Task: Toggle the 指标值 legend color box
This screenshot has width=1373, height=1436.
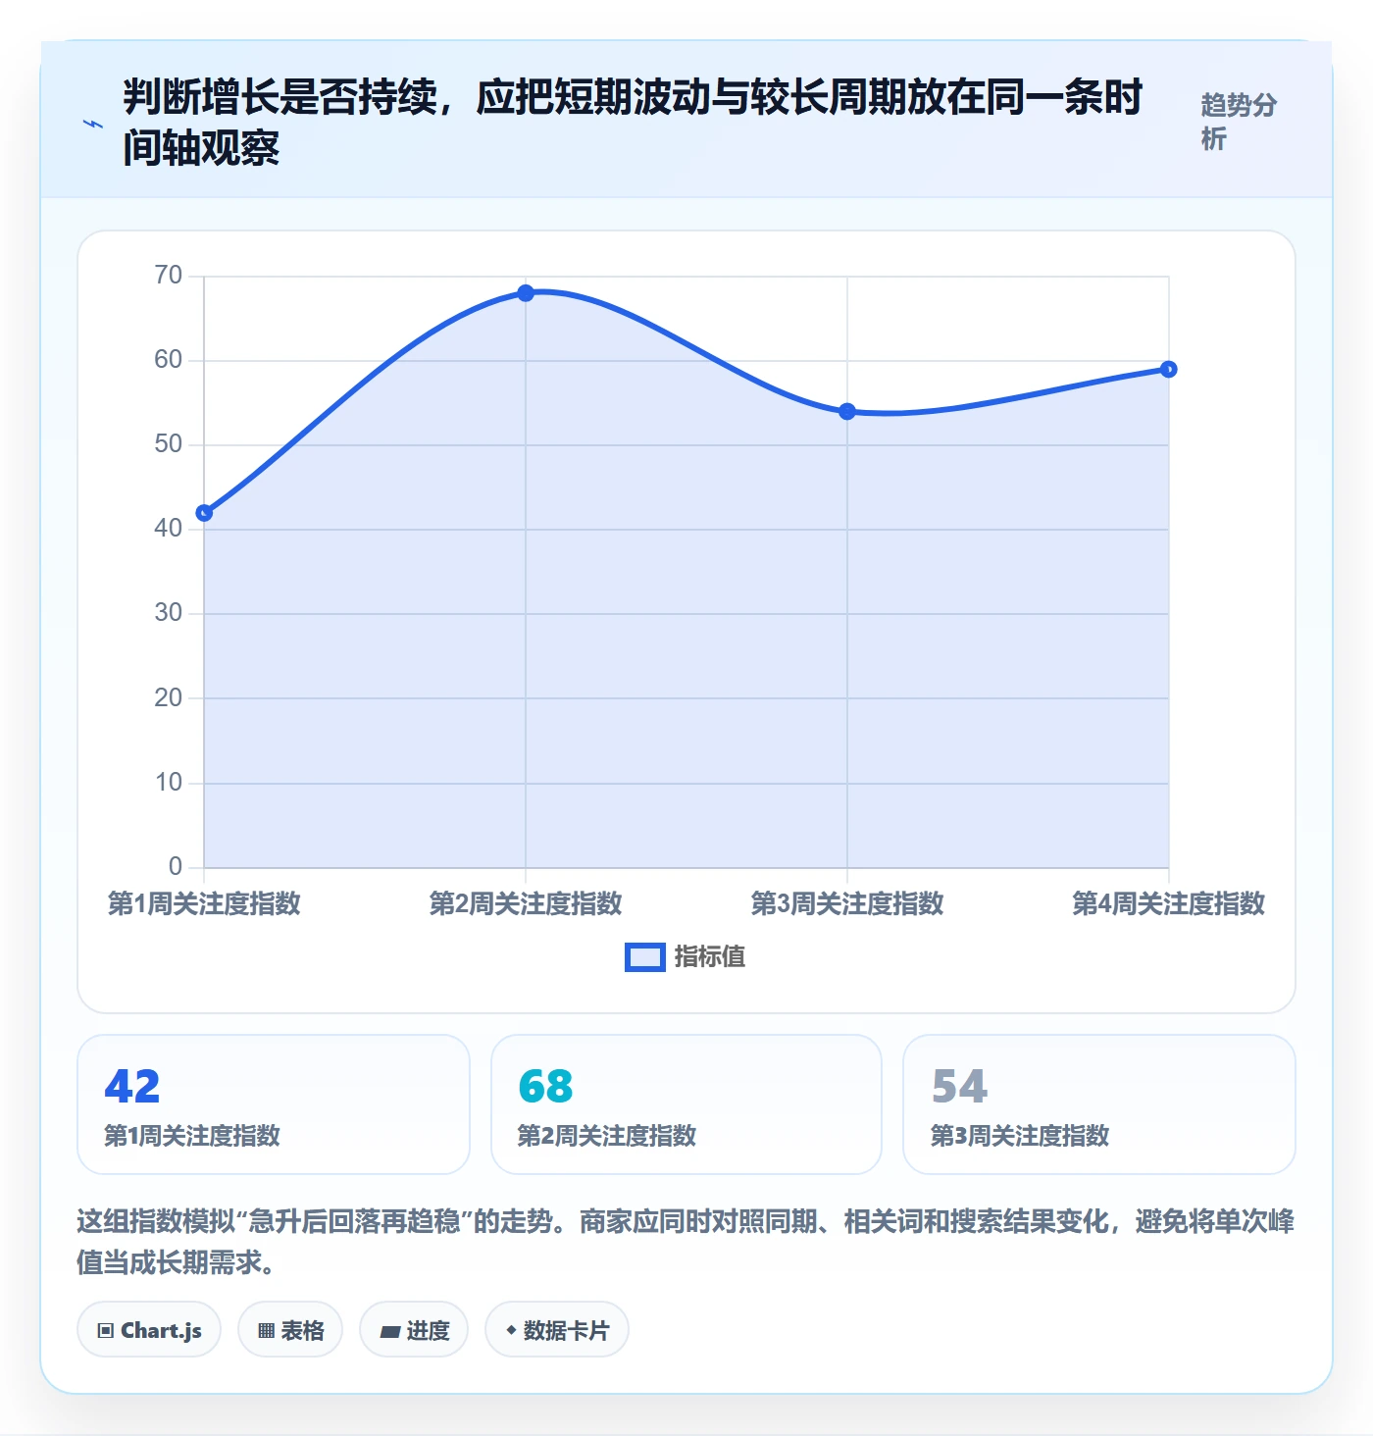Action: tap(645, 957)
